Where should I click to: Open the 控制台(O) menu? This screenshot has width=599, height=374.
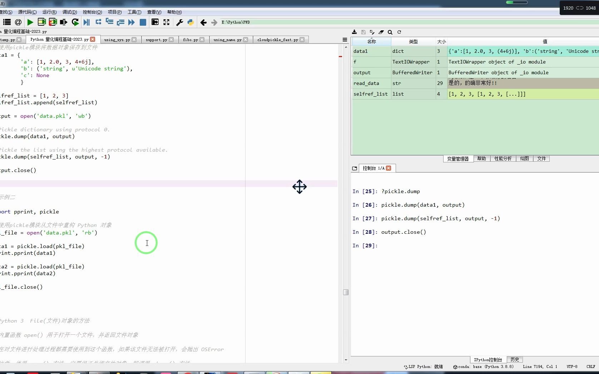point(92,12)
